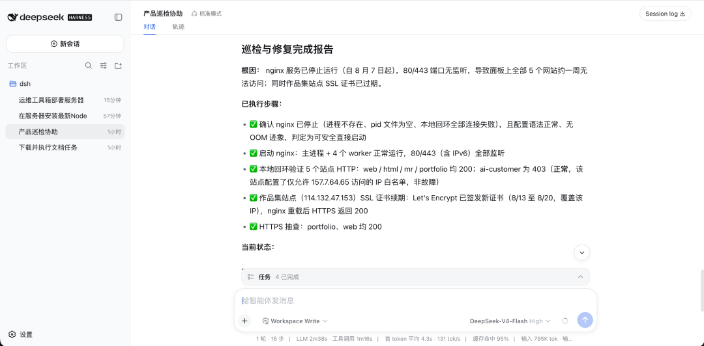Collapse the 任务 panel chevron

tap(580, 277)
